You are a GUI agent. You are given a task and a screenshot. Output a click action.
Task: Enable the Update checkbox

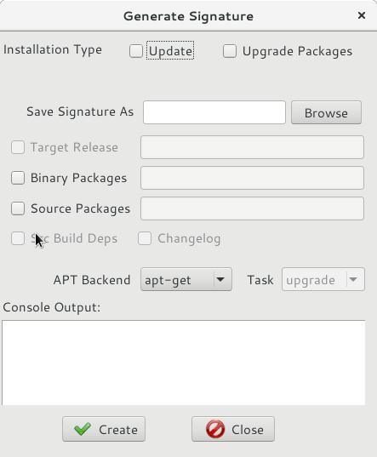click(136, 51)
